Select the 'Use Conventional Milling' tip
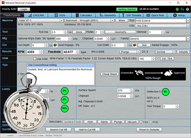The height and width of the screenshot is (138, 191). (x=60, y=65)
